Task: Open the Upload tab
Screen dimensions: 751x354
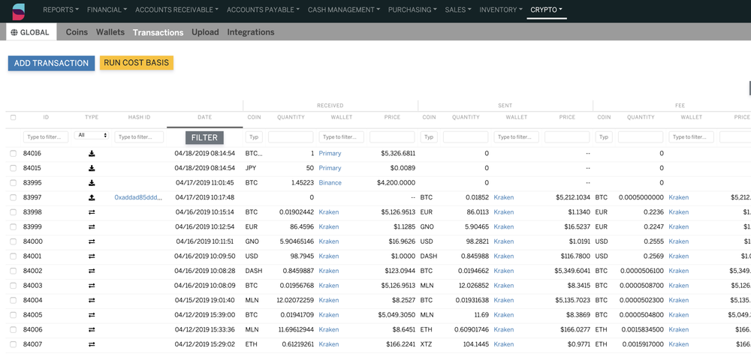Action: click(x=205, y=32)
